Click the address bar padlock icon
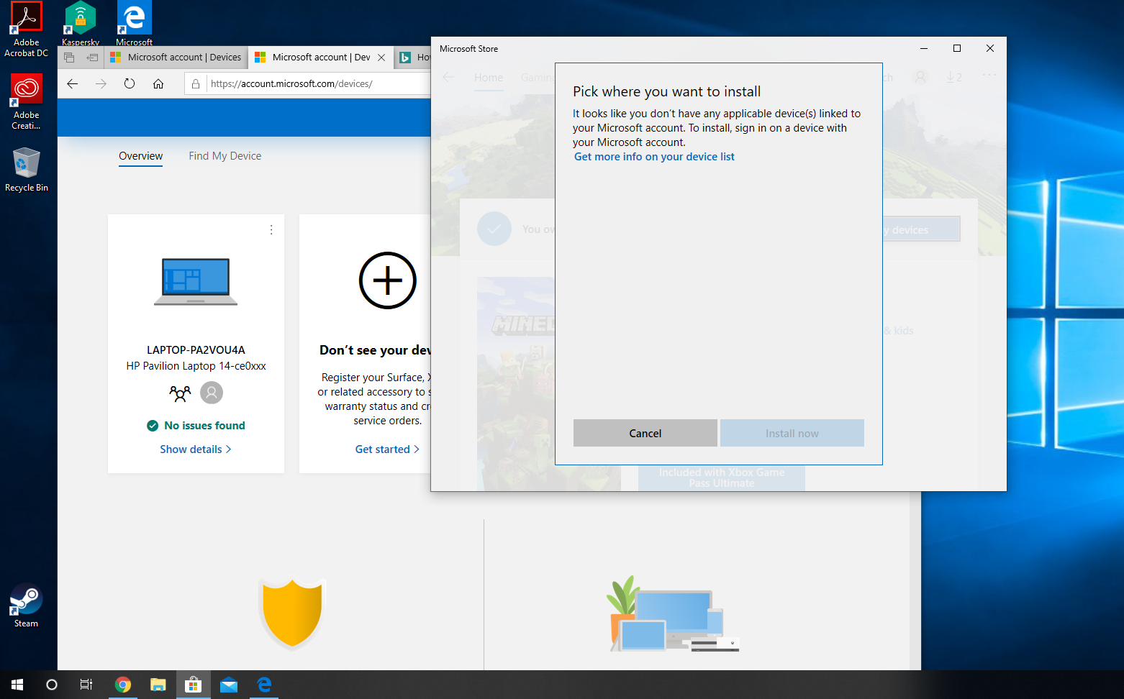The width and height of the screenshot is (1124, 699). [196, 83]
